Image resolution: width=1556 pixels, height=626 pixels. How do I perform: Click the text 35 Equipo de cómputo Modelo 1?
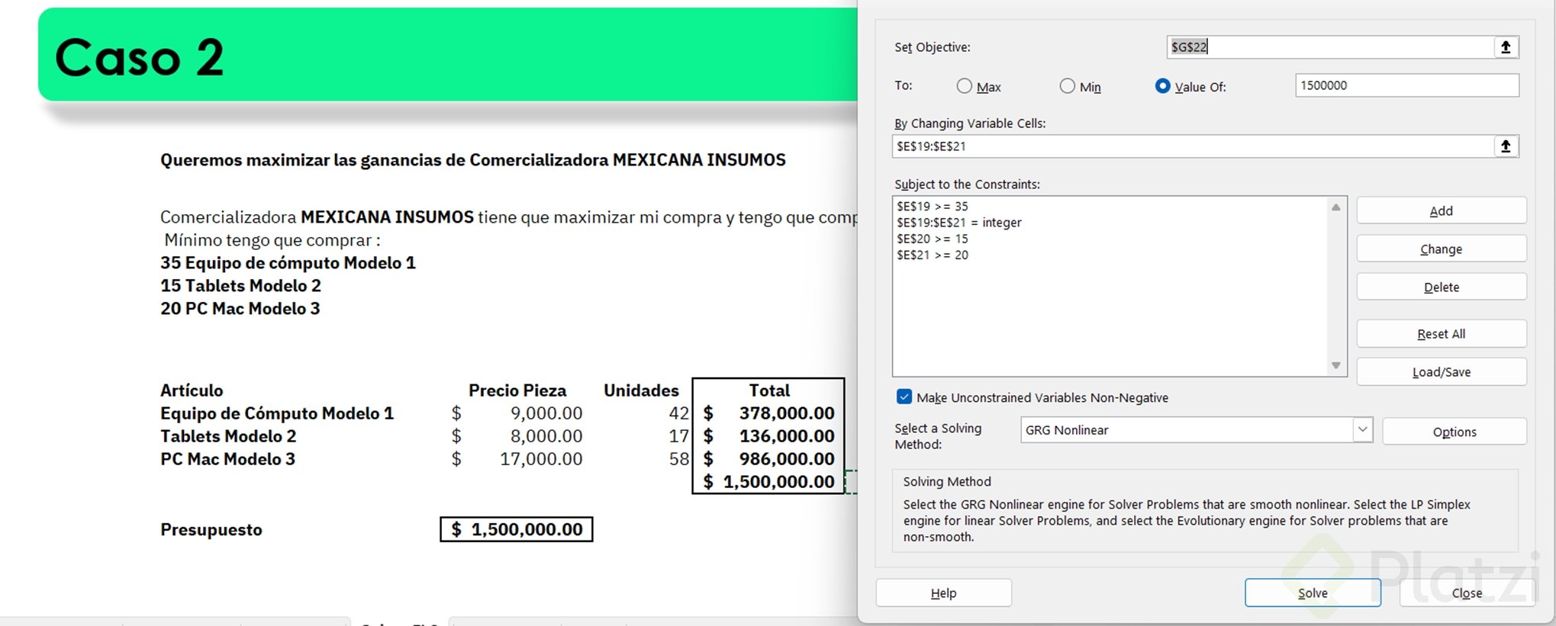point(288,263)
